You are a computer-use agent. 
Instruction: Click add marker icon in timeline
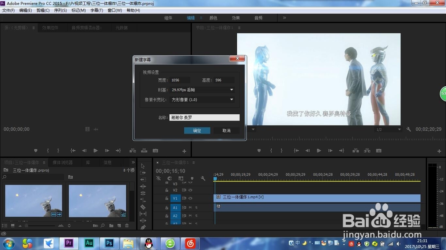pos(192,178)
